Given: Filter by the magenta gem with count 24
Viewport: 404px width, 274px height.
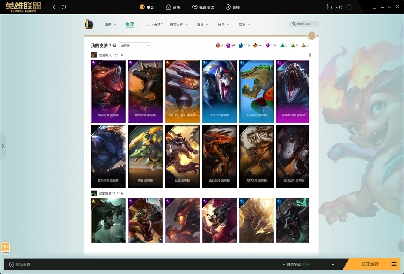Looking at the screenshot, I should (228, 45).
